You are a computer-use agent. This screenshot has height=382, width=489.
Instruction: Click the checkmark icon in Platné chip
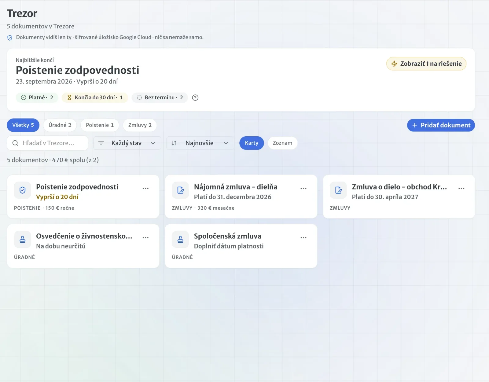coord(24,97)
